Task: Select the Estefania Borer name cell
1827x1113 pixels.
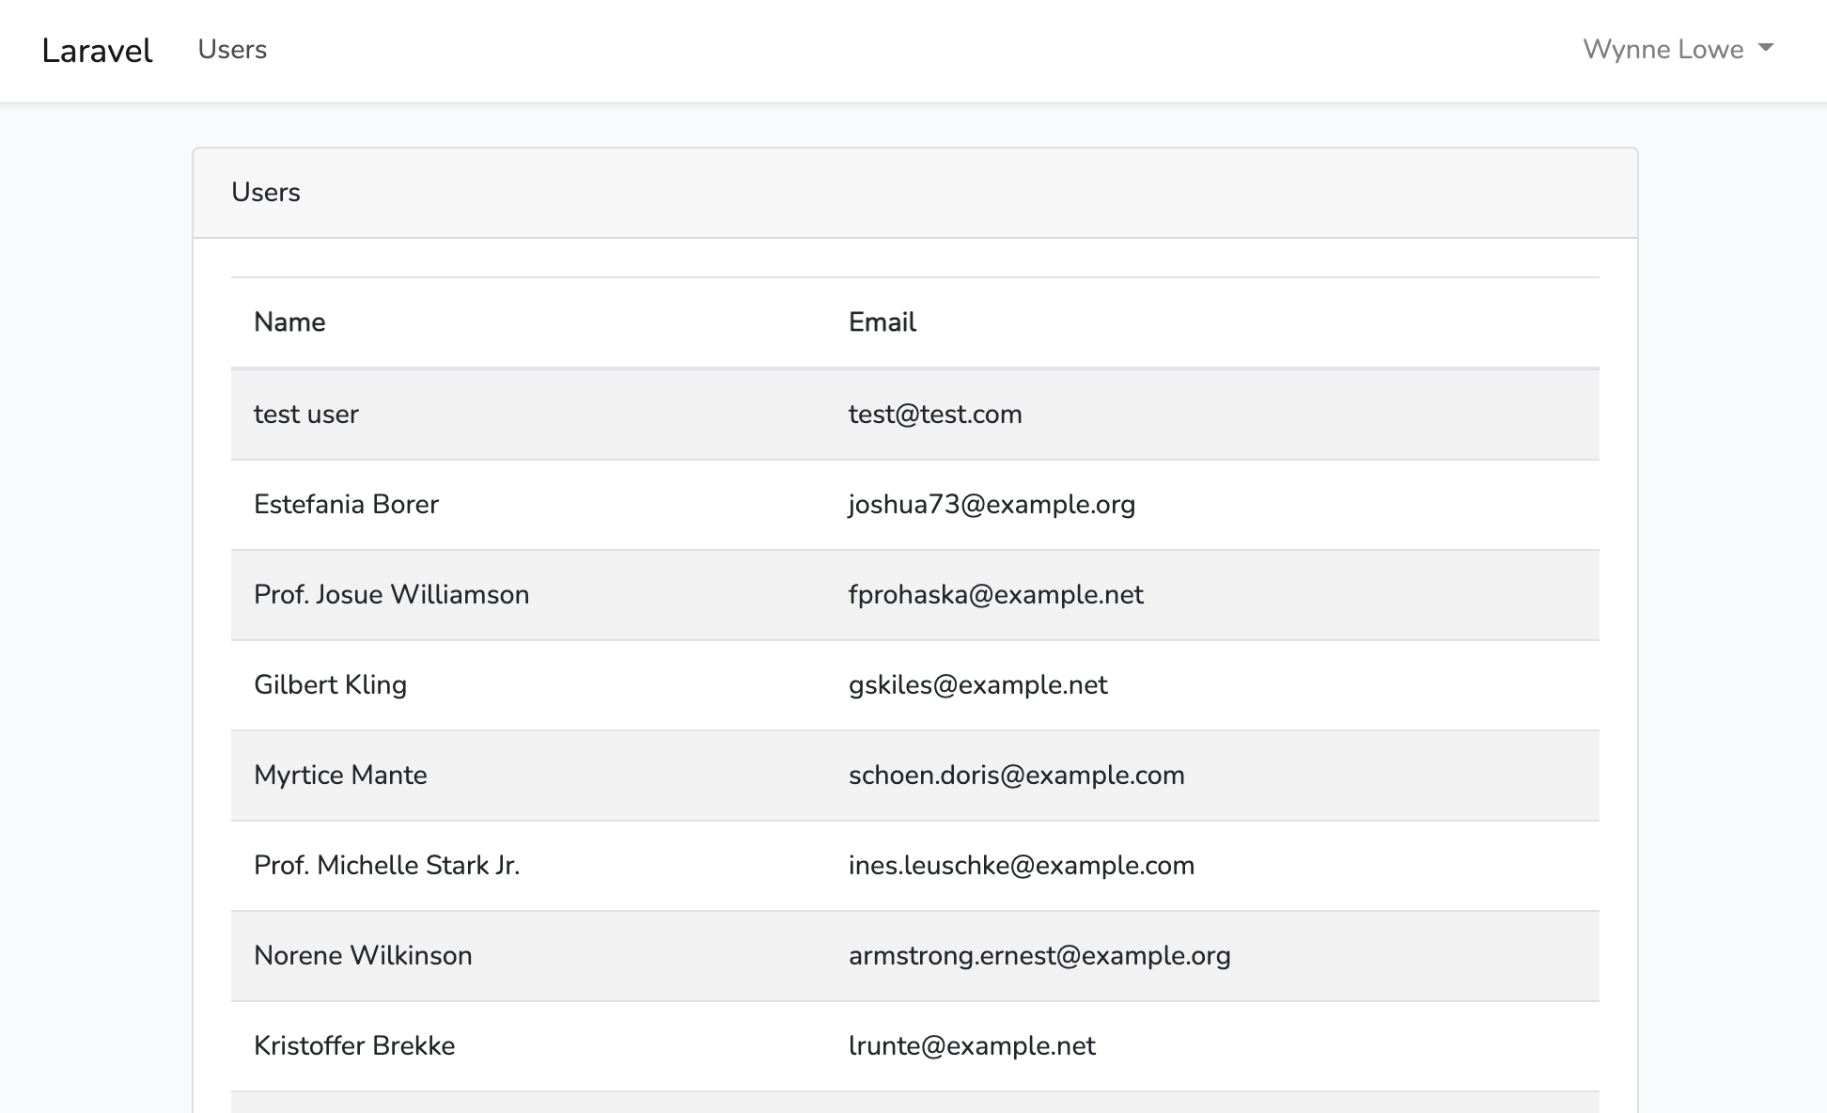Action: point(346,504)
